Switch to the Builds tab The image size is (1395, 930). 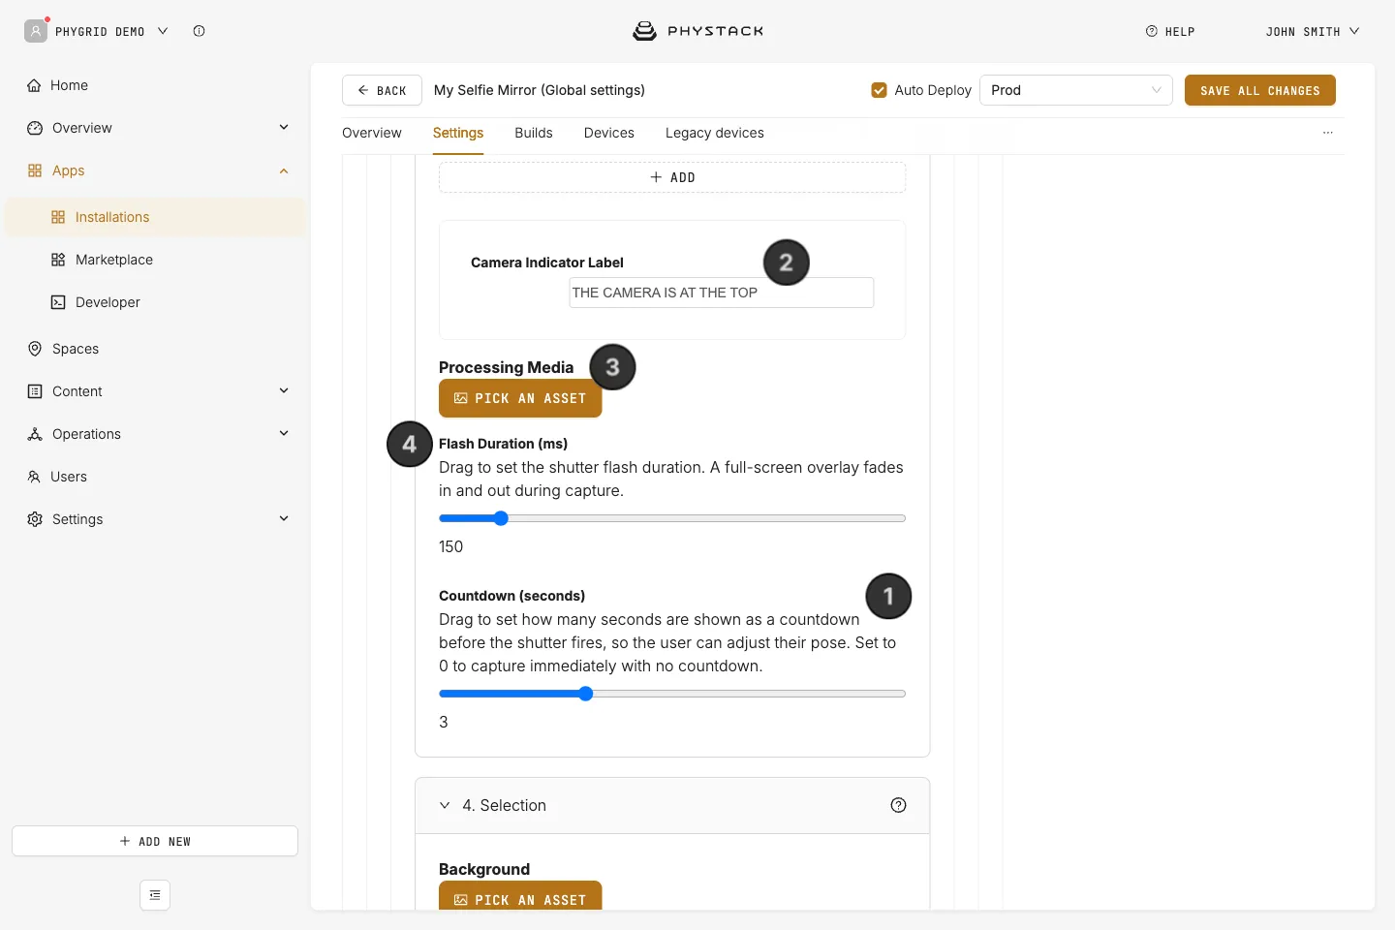pos(534,133)
